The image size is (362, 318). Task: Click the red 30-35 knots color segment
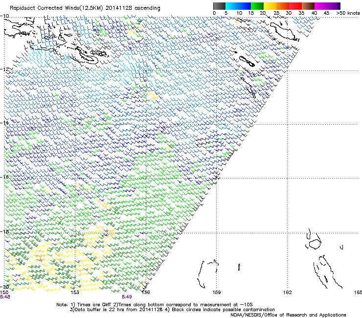(x=295, y=6)
